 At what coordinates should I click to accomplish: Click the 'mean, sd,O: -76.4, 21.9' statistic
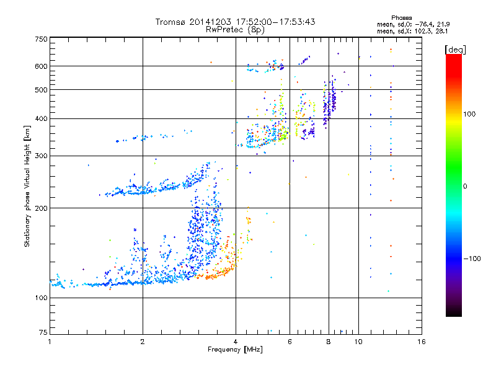(413, 24)
